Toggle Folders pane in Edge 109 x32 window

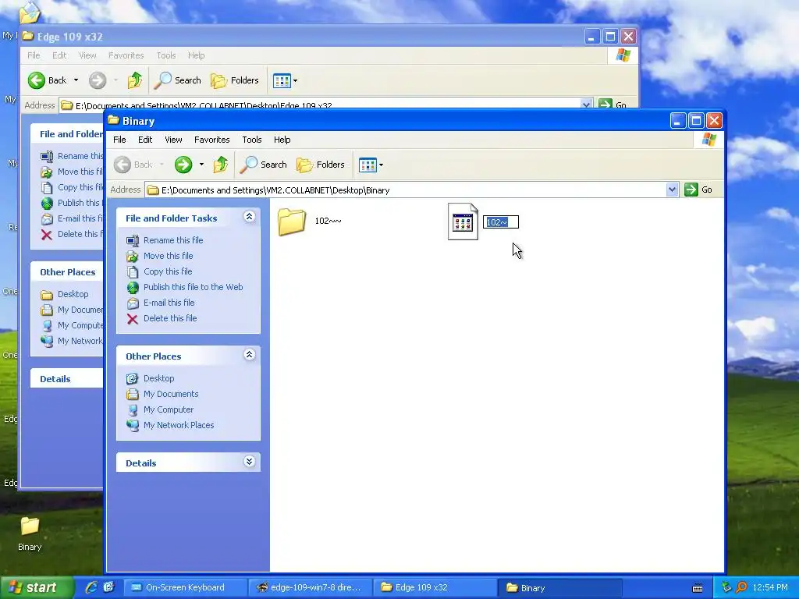(235, 80)
